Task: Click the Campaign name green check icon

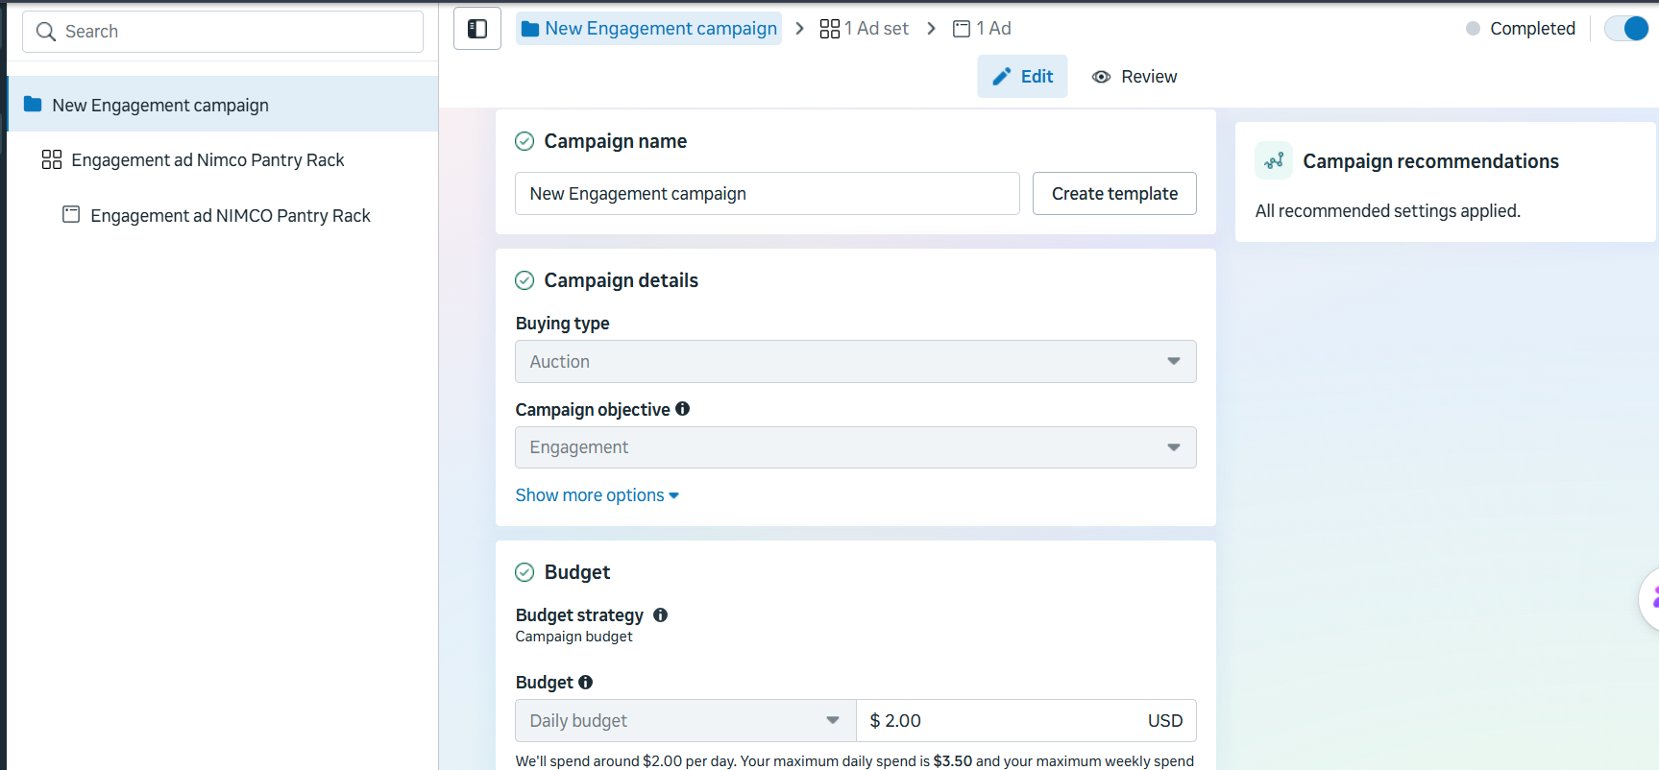Action: (525, 141)
